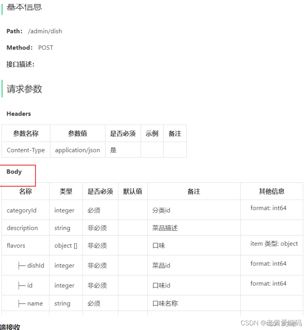Select the description field name
The height and width of the screenshot is (330, 307).
click(22, 228)
